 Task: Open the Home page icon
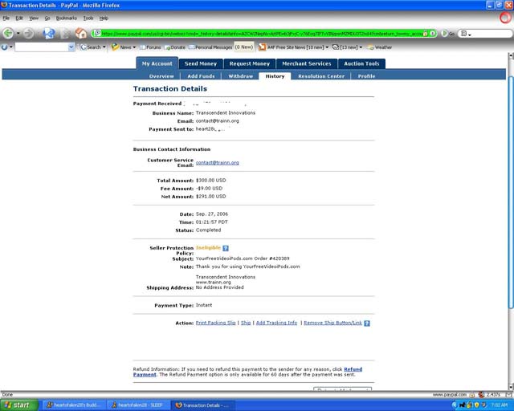[x=81, y=33]
